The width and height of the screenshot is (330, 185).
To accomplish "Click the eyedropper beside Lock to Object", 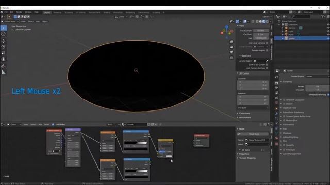I will coord(267,61).
